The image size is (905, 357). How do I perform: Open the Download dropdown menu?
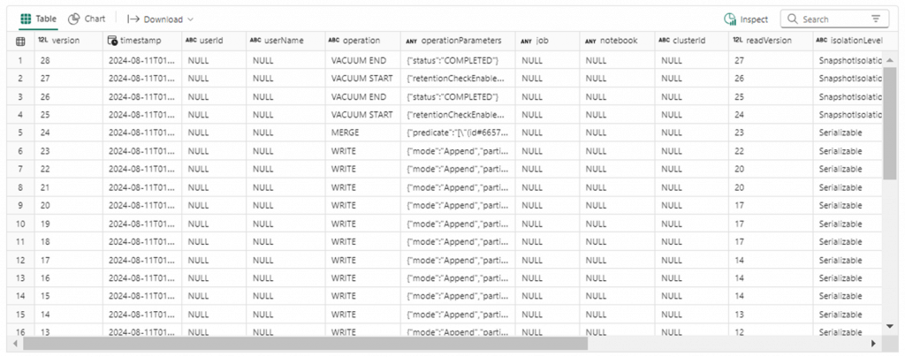[x=160, y=19]
